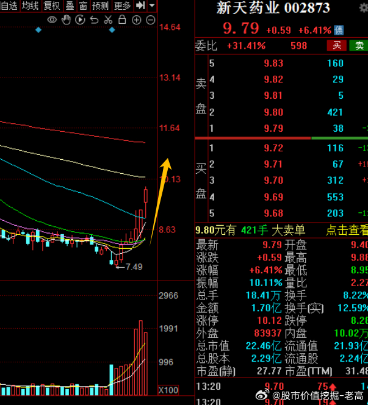Click the 点击查看 link
Image resolution: width=368 pixels, height=405 pixels.
(347, 230)
